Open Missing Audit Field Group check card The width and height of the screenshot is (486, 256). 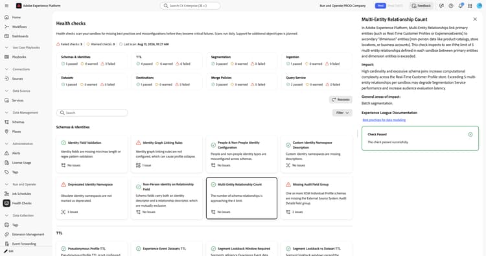(317, 198)
